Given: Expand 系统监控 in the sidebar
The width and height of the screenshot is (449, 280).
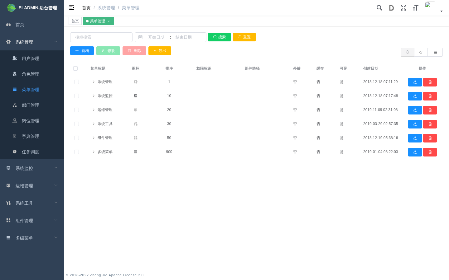Looking at the screenshot, I should pos(32,168).
